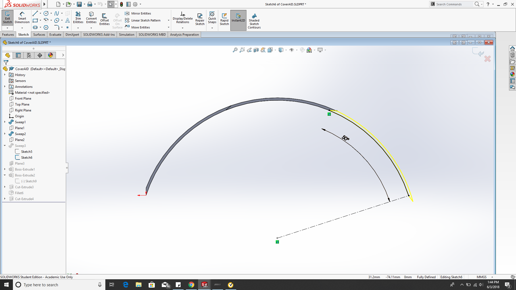The image size is (516, 290).
Task: Click the feature tree filter field
Action: [34, 62]
